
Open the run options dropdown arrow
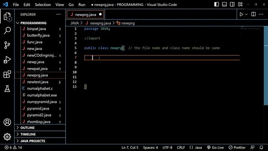(x=246, y=15)
